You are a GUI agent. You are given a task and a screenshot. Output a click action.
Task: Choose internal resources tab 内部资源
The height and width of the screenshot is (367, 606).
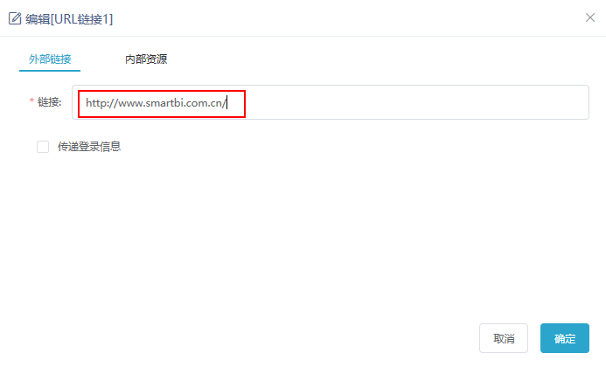tap(146, 59)
